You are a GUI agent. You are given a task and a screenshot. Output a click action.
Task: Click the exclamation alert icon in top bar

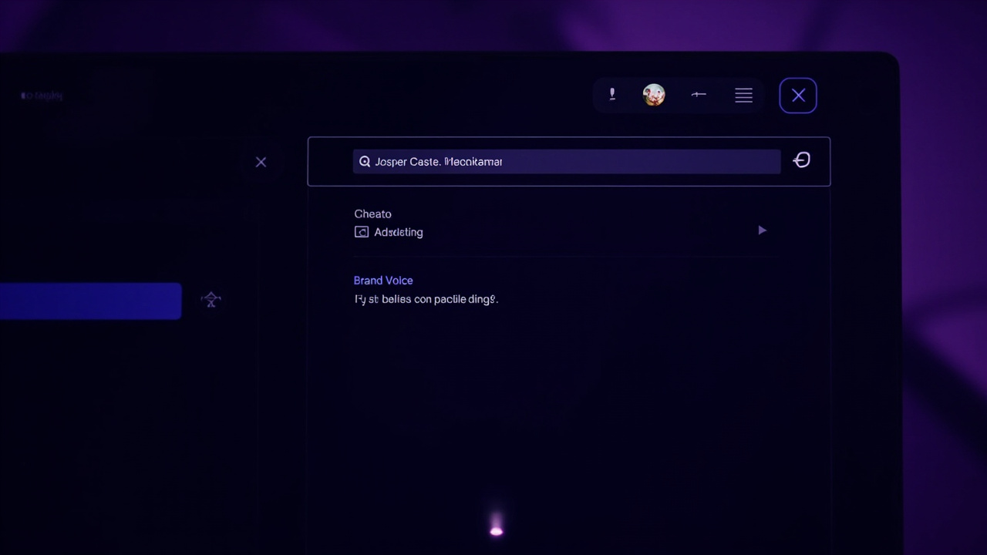coord(612,94)
